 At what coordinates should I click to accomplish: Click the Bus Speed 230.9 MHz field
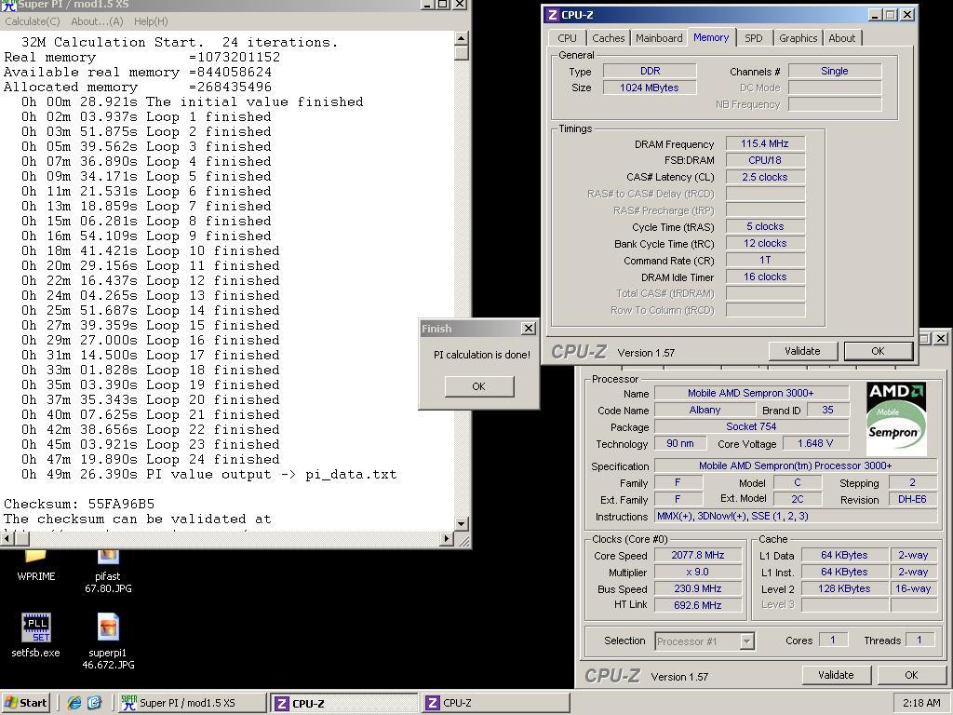click(x=698, y=588)
